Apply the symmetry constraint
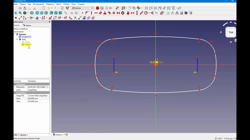 point(118,13)
